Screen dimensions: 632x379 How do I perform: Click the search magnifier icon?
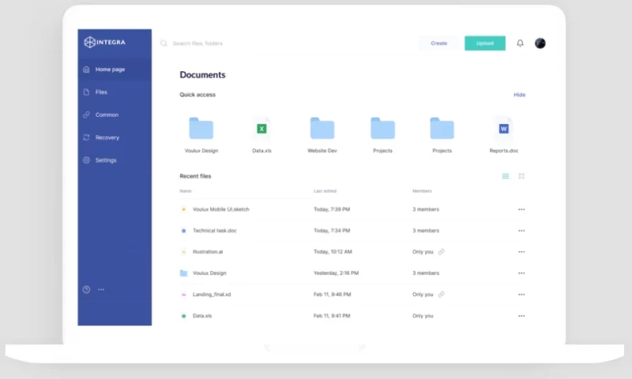[164, 43]
